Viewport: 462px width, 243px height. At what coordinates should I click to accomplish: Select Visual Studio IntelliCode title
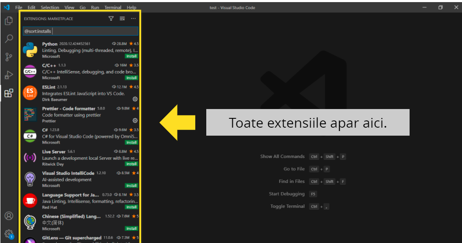point(68,173)
